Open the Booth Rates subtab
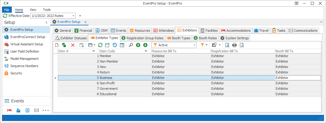326x123 pixels. coord(205,38)
